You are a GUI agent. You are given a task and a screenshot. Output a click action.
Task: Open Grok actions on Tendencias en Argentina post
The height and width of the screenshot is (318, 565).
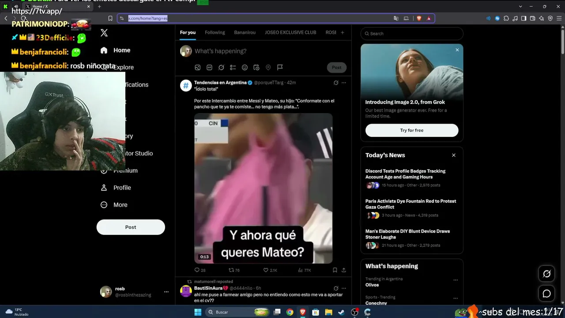click(336, 83)
